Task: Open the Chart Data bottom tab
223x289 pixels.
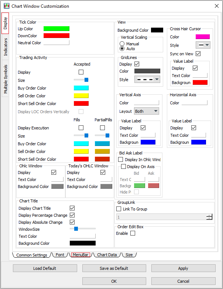Action: [107, 255]
